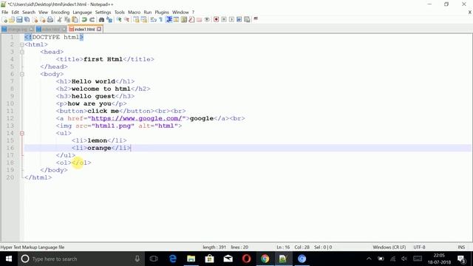473x266 pixels.
Task: Run macro multiple times icon
Action: [239, 20]
